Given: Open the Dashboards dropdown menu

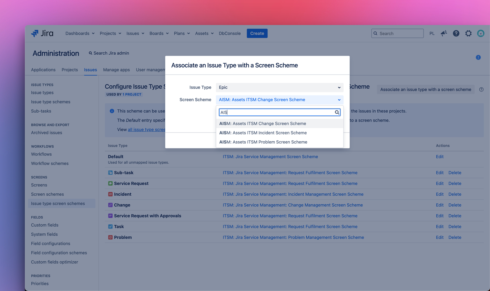Looking at the screenshot, I should coord(80,33).
